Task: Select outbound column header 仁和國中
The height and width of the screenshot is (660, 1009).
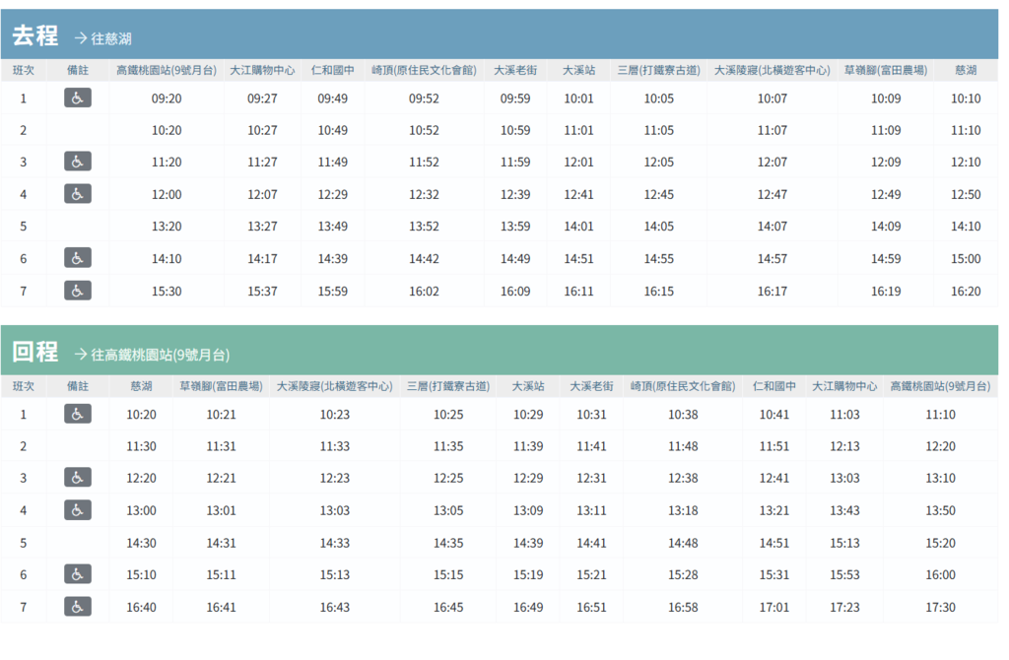Action: click(333, 70)
